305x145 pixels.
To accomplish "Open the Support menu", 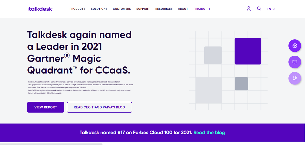I will pyautogui.click(x=143, y=9).
